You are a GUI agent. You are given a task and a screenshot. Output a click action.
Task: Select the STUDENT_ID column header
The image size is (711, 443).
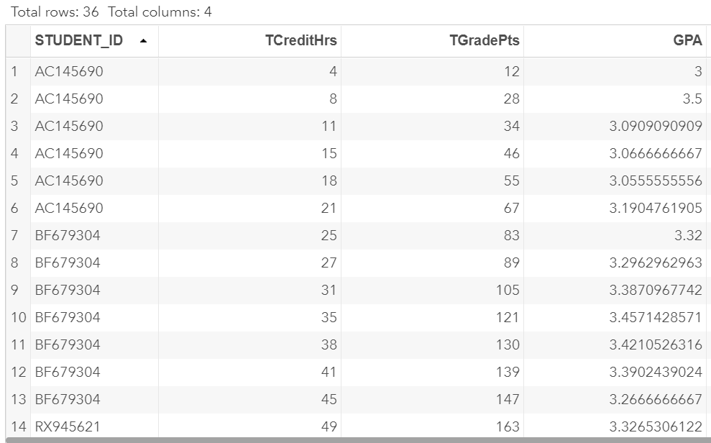pyautogui.click(x=79, y=41)
